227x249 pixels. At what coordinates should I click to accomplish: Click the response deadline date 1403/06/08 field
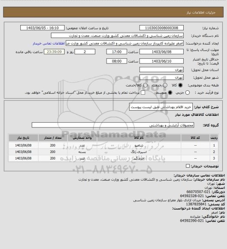click(x=162, y=52)
